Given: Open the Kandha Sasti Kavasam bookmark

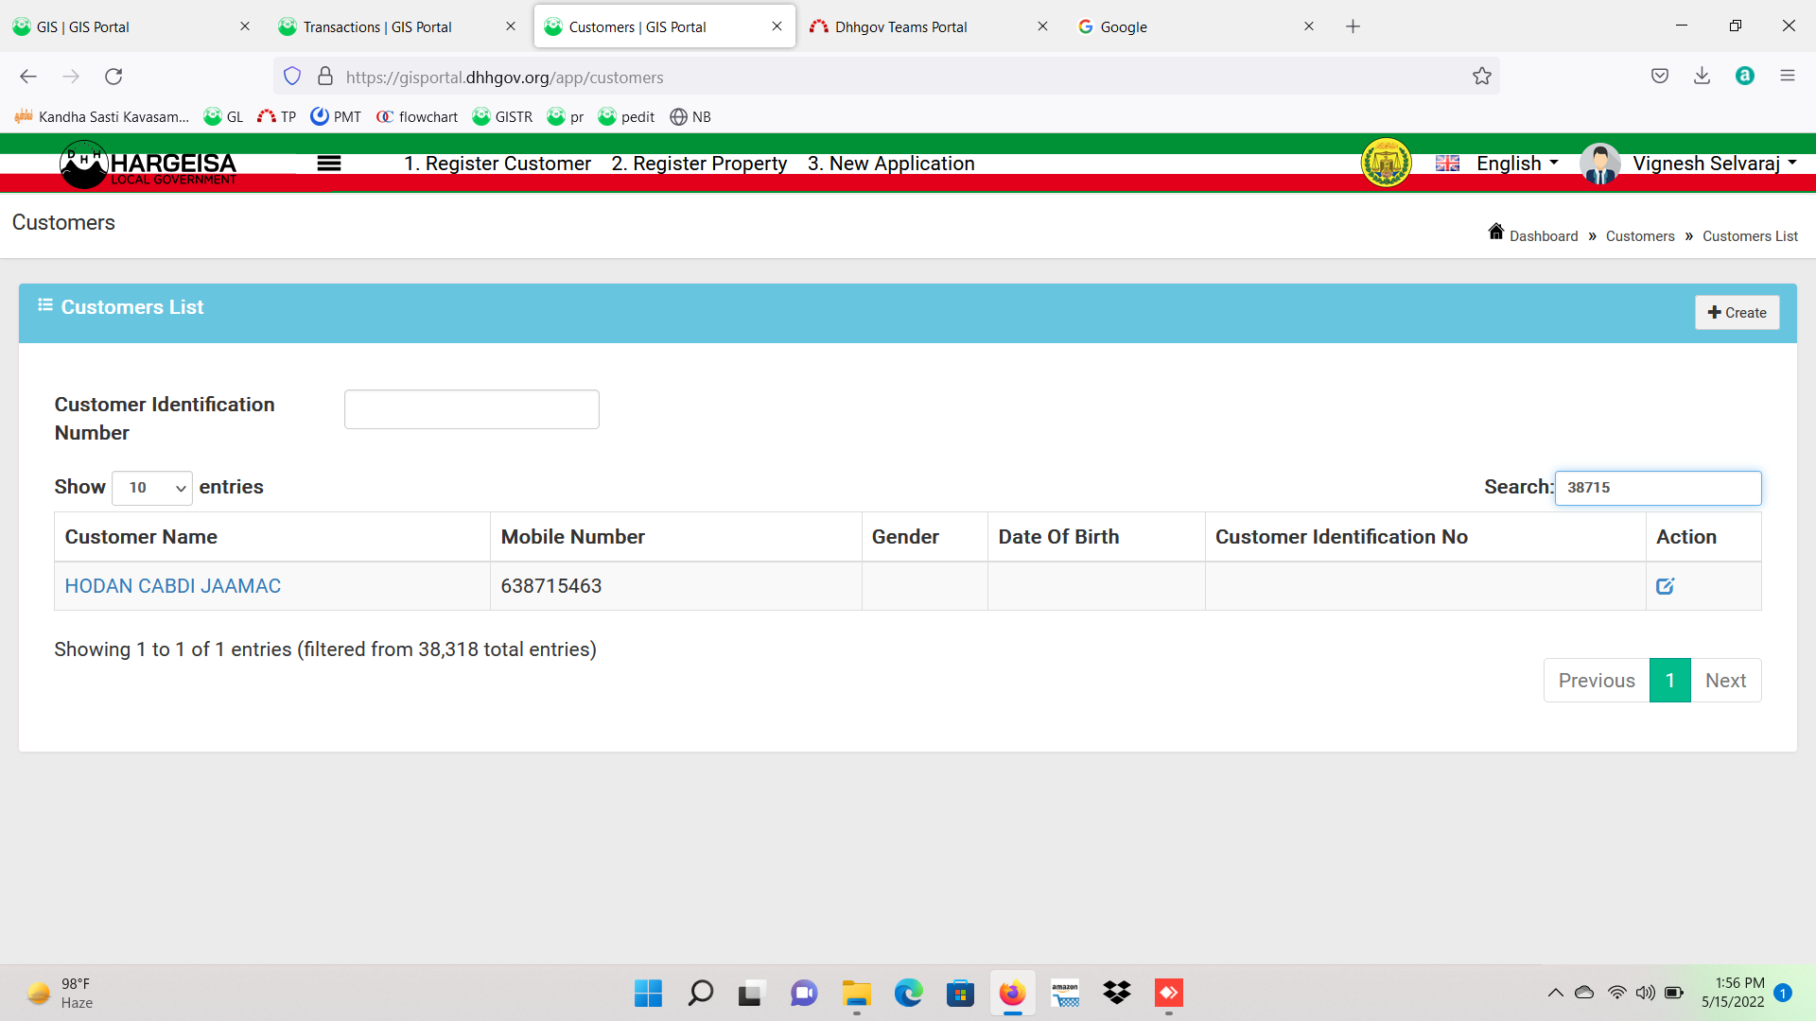Looking at the screenshot, I should point(102,117).
